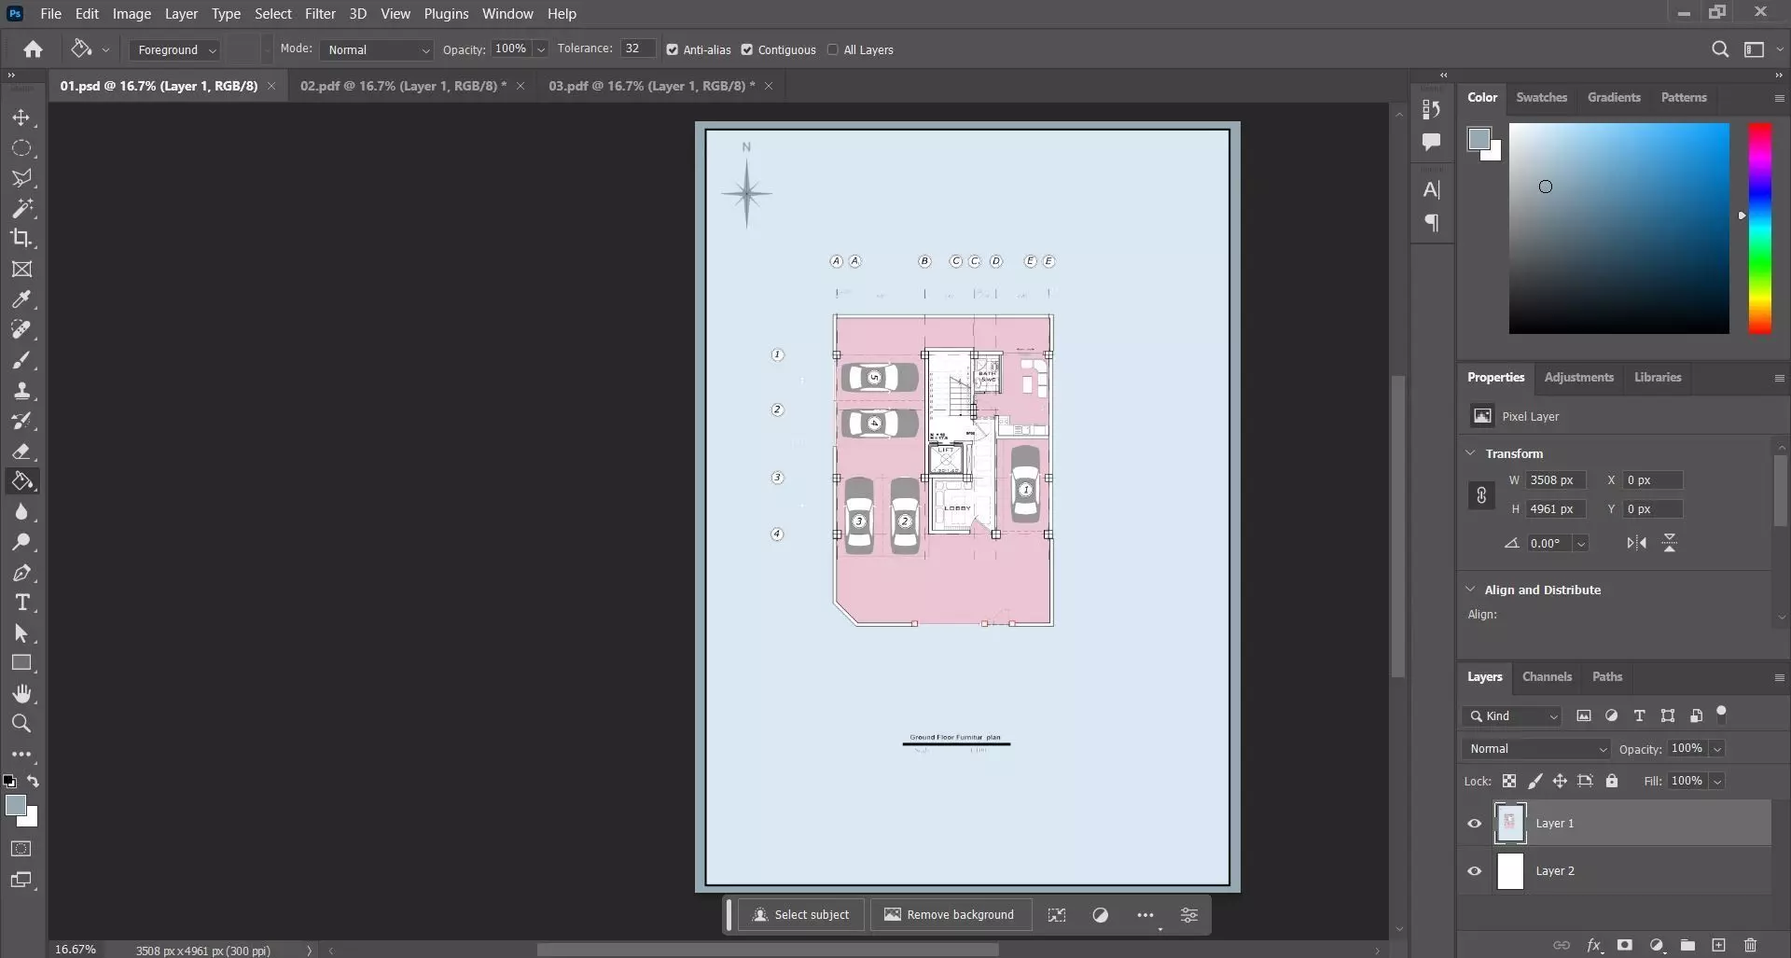Image resolution: width=1791 pixels, height=958 pixels.
Task: Switch to the Channels tab
Action: (x=1547, y=676)
